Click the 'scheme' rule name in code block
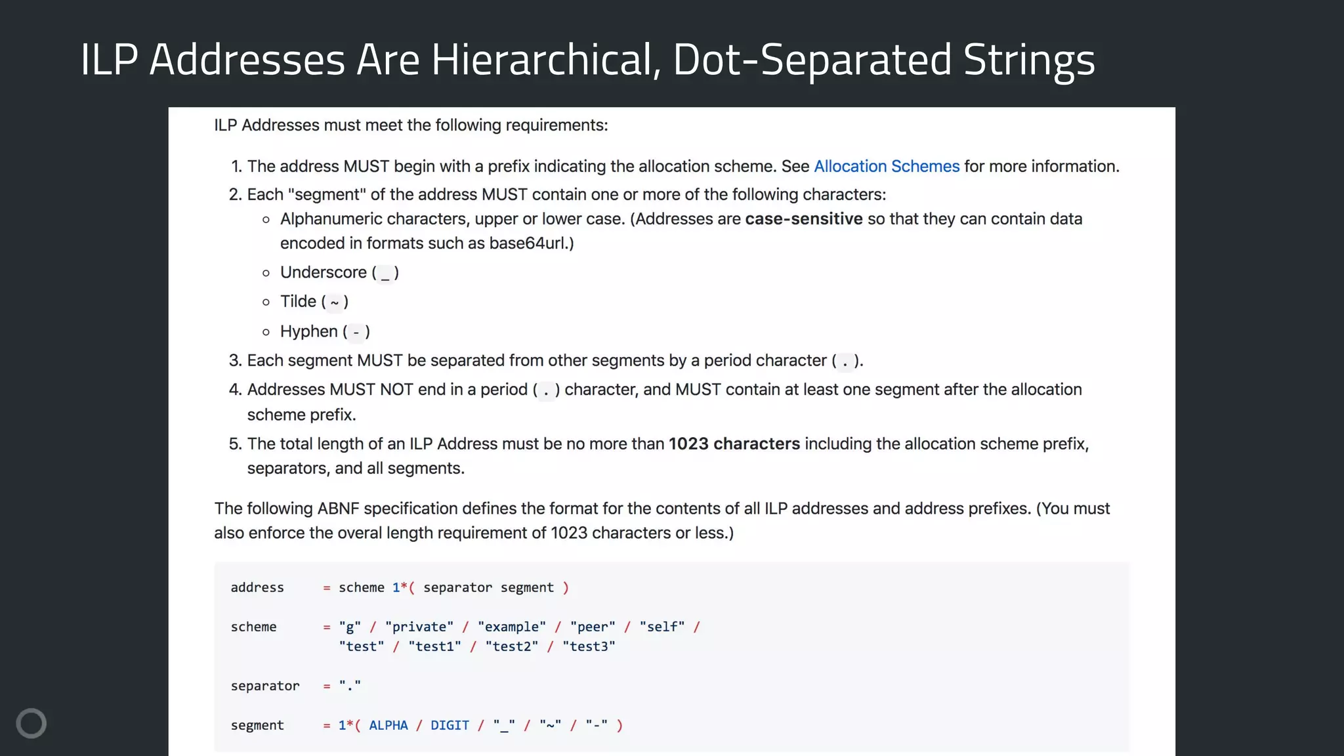 pos(253,627)
